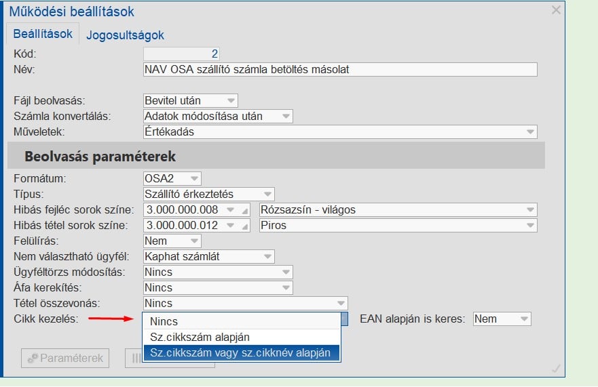This screenshot has height=387, width=598.
Task: Open the Hibás fejléc sorok színe code dropdown
Action: [230, 209]
